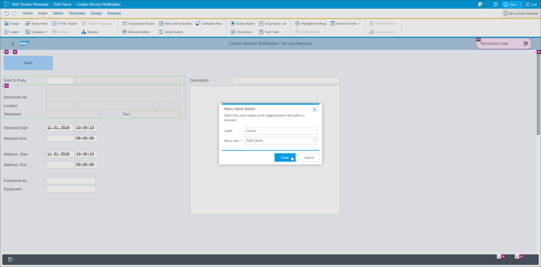Choose Menu Items Button in ribbon
The width and height of the screenshot is (541, 267).
(x=175, y=23)
